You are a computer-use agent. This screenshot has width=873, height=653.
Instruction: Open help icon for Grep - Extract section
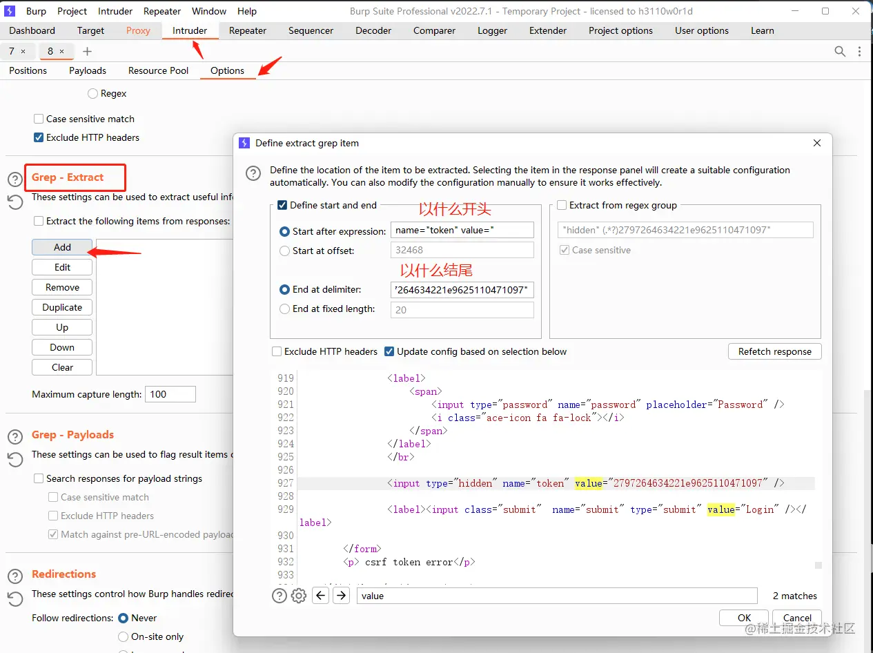pyautogui.click(x=15, y=179)
